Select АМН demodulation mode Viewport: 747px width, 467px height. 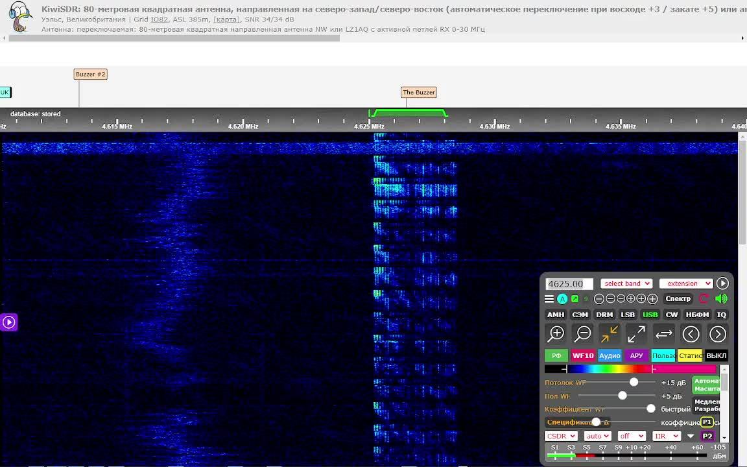pyautogui.click(x=556, y=315)
